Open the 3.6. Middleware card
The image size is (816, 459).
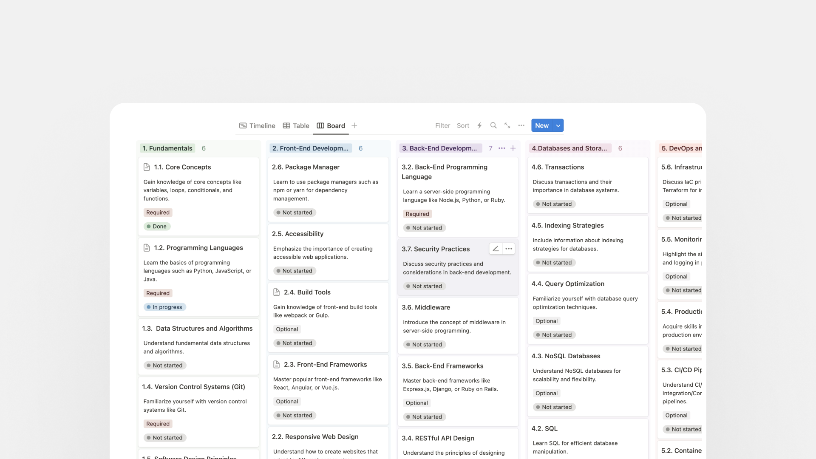[x=458, y=326]
